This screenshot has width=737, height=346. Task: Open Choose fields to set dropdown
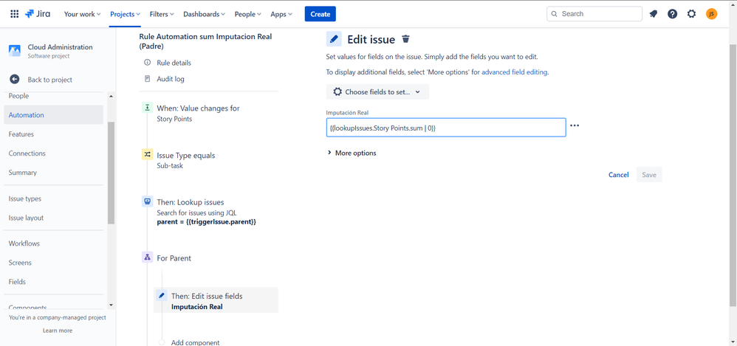coord(377,92)
